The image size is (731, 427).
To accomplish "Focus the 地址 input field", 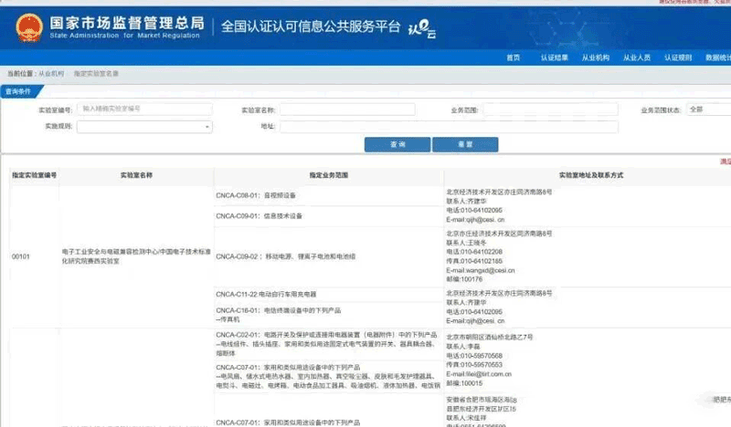I will (449, 127).
